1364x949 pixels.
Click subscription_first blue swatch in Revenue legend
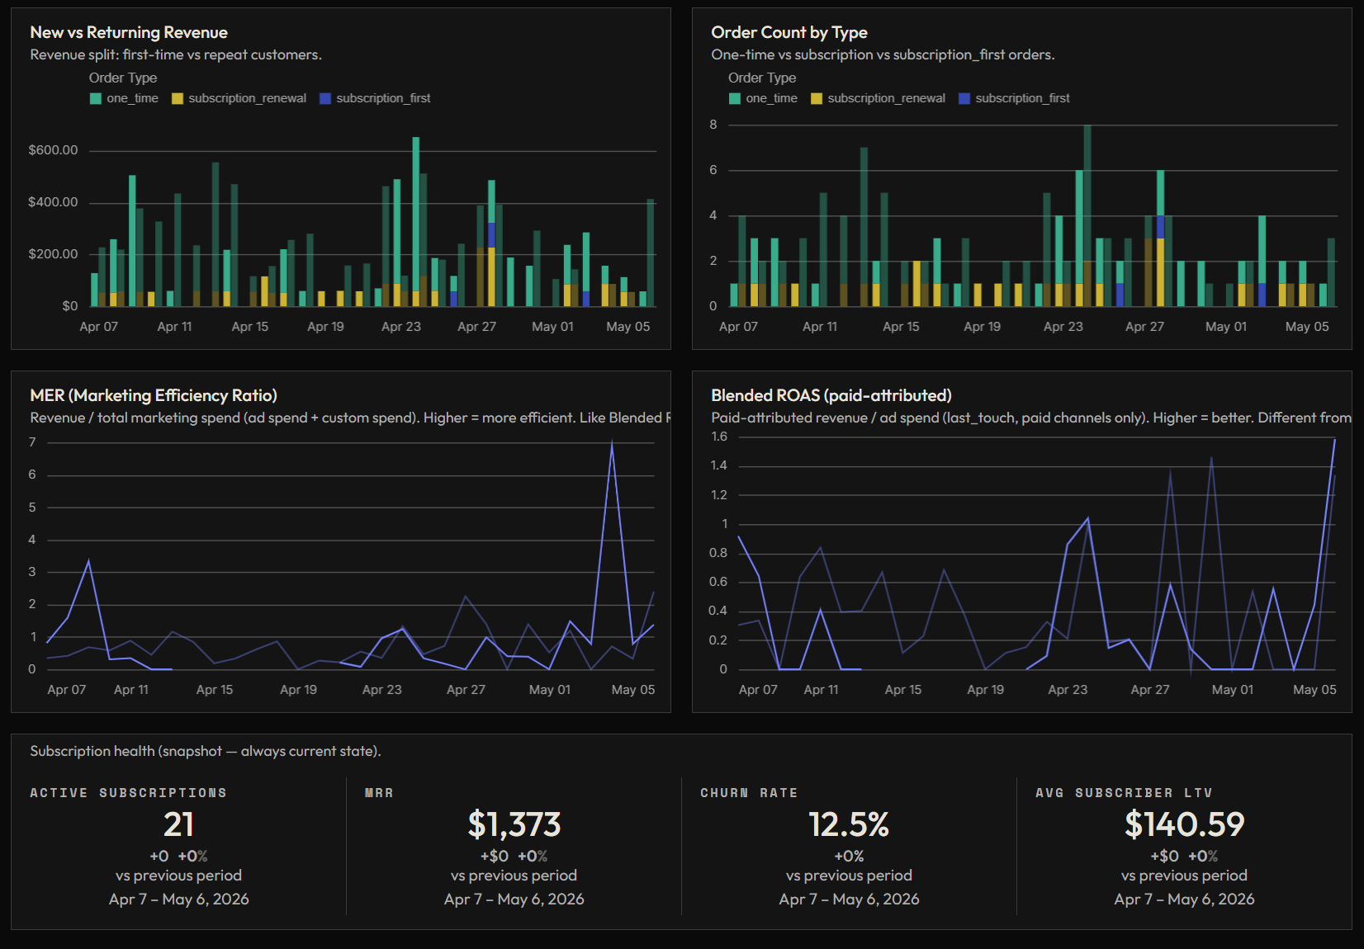tap(325, 98)
